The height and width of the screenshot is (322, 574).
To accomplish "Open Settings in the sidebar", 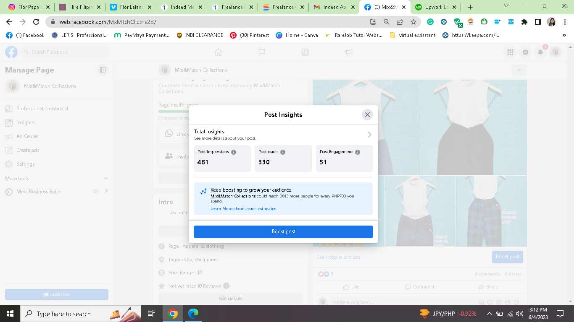I will point(57,164).
